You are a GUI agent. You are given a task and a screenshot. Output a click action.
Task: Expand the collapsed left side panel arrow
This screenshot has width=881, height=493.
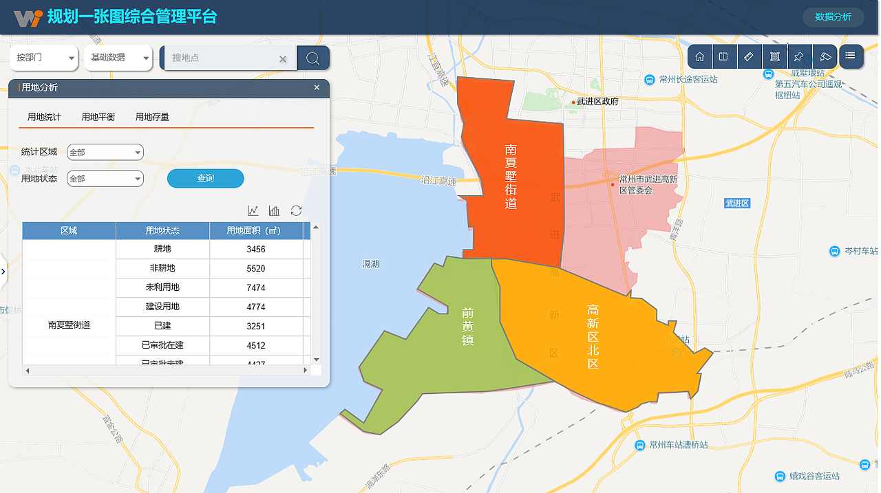point(3,272)
